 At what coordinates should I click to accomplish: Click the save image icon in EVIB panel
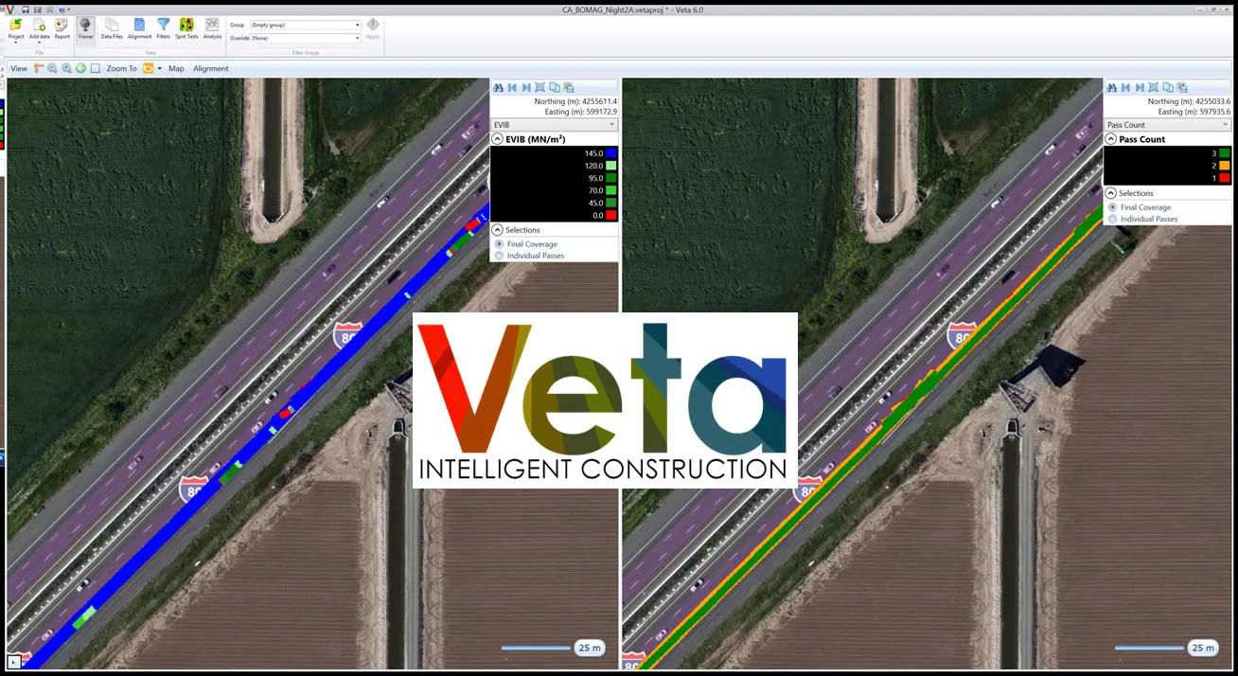click(x=569, y=87)
